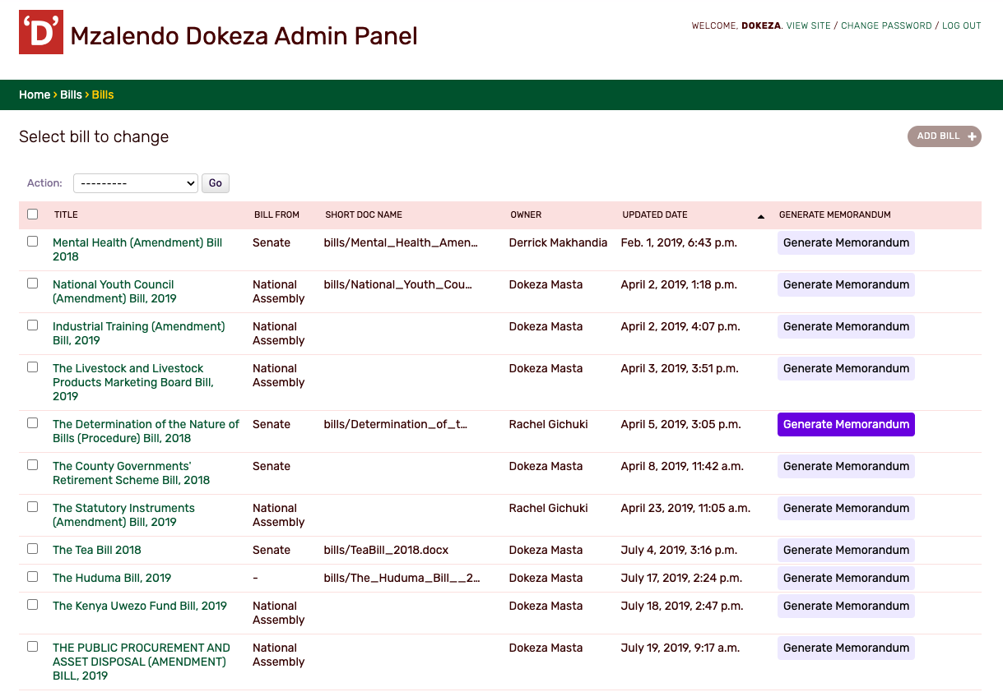Screen dimensions: 1003x692
Task: Click the LOG OUT link
Action: click(961, 25)
